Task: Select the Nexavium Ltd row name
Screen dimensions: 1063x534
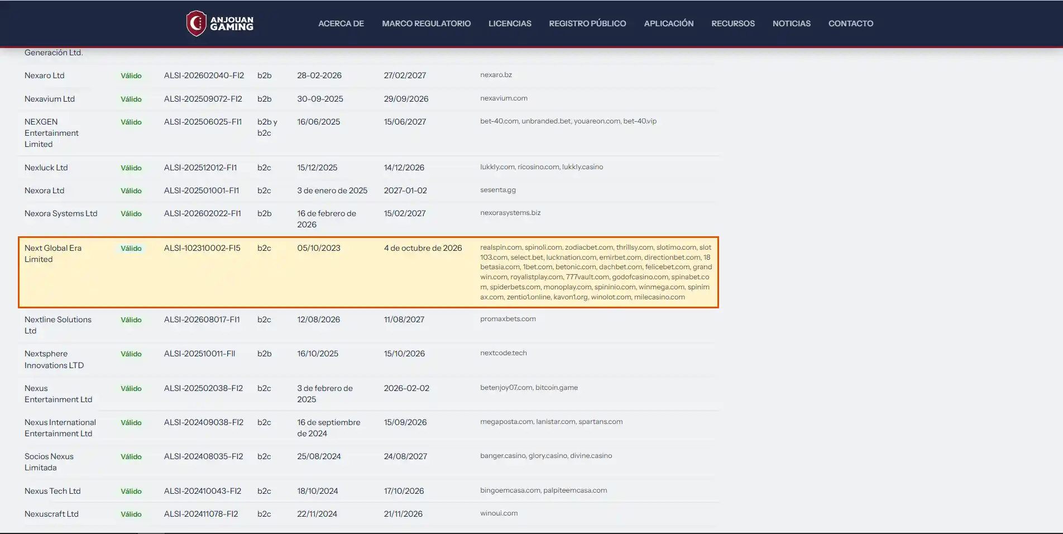Action: pyautogui.click(x=50, y=99)
